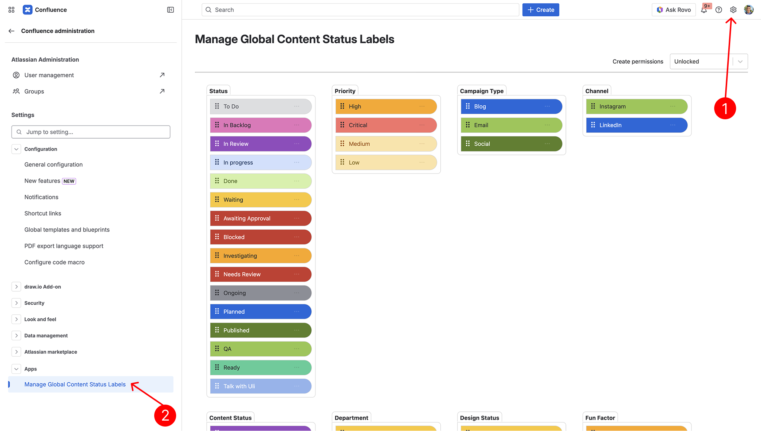Viewport: 761px width, 431px height.
Task: Select Global templates and blueprints
Action: tap(67, 230)
